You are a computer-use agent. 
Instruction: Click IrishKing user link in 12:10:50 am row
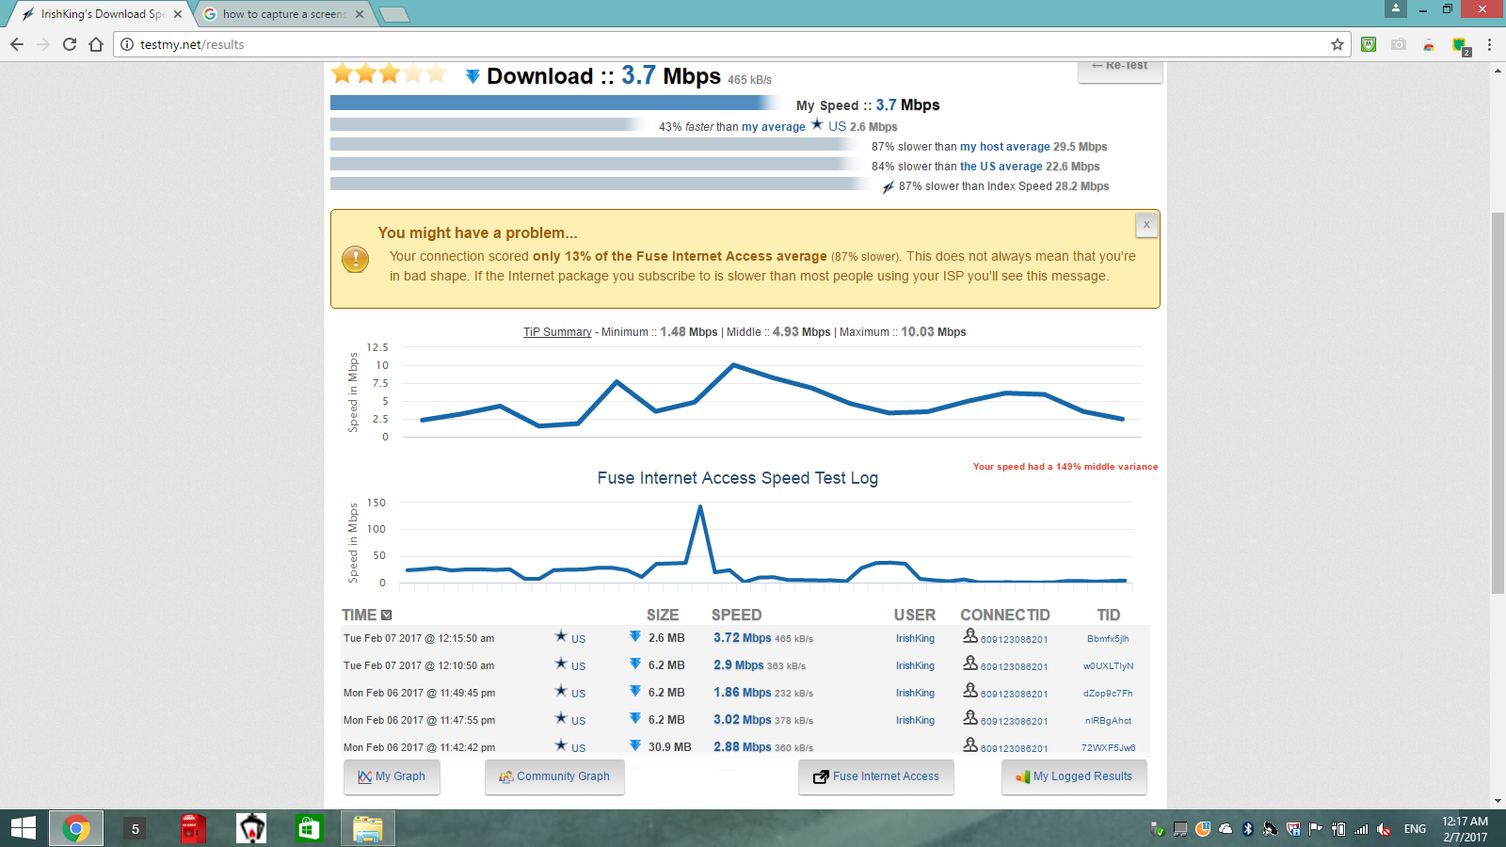pyautogui.click(x=915, y=666)
